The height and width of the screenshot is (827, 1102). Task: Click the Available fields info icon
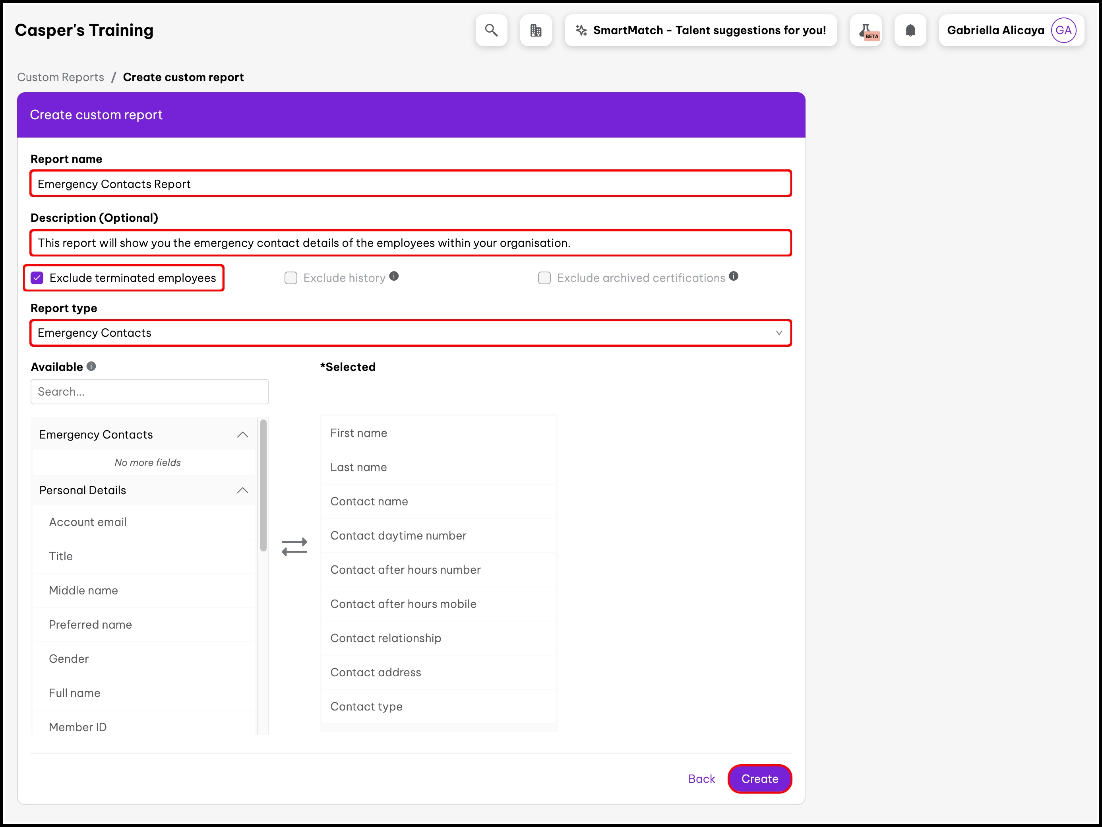(x=91, y=367)
